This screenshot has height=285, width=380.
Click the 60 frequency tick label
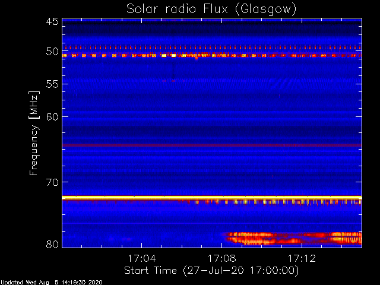(52, 117)
